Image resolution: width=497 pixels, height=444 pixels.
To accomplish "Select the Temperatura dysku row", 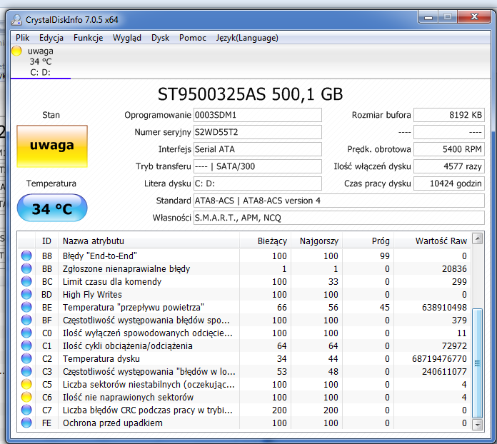I will coord(244,358).
